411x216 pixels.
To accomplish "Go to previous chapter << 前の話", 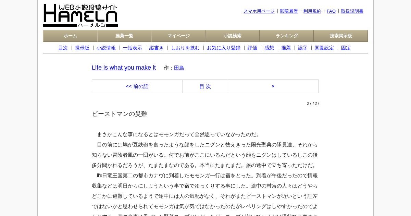I will (x=137, y=86).
